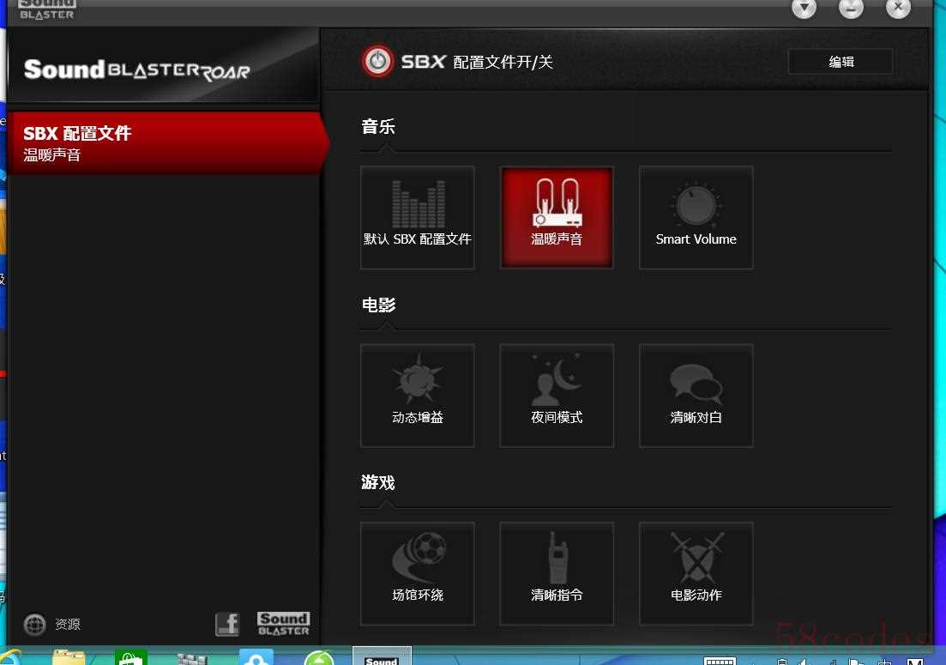Click the 音乐 section heading
946x665 pixels.
point(378,127)
